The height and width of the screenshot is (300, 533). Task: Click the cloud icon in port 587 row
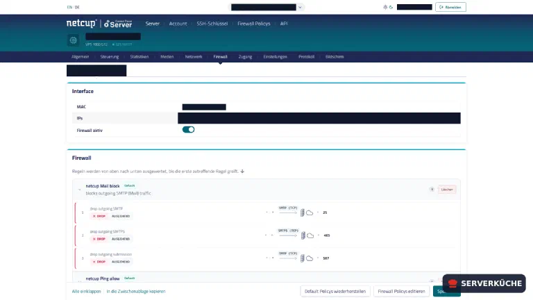[310, 258]
